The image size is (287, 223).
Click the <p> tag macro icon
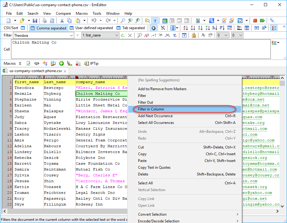(x=36, y=63)
